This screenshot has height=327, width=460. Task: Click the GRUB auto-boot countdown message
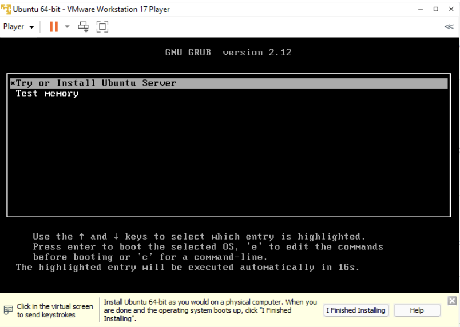coord(188,268)
